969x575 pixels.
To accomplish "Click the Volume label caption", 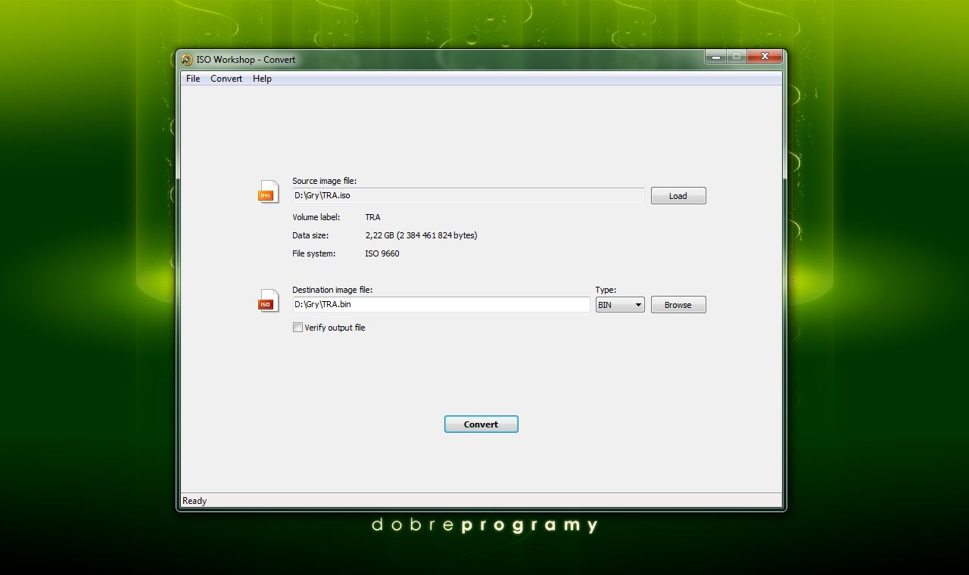I will pyautogui.click(x=316, y=217).
